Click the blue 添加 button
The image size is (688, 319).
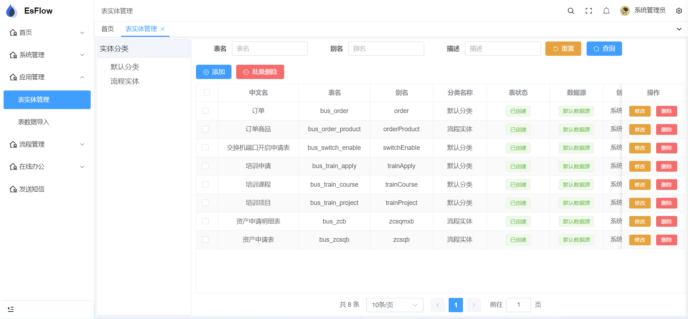pyautogui.click(x=214, y=72)
